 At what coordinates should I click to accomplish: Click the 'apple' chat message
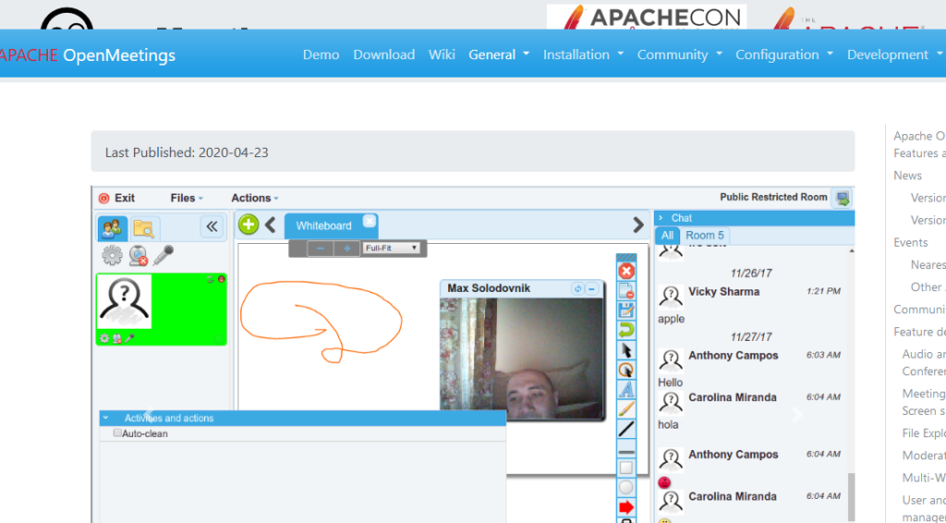click(671, 319)
